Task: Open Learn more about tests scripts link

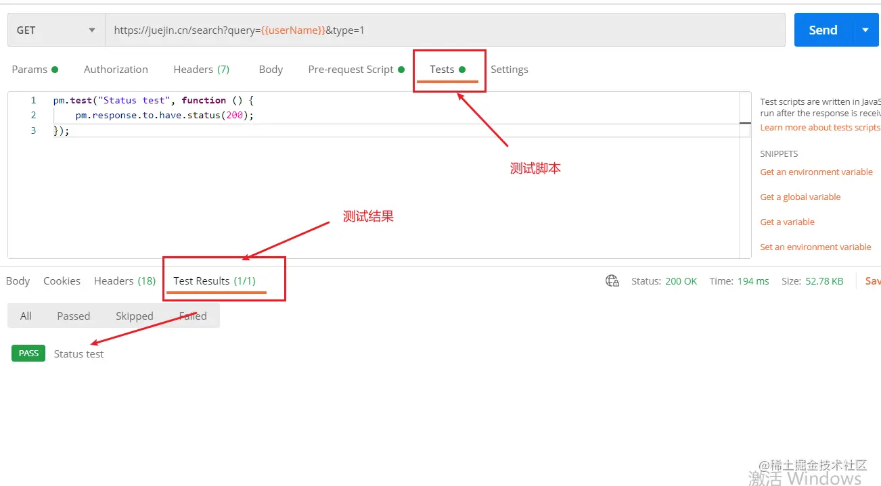Action: click(x=820, y=128)
